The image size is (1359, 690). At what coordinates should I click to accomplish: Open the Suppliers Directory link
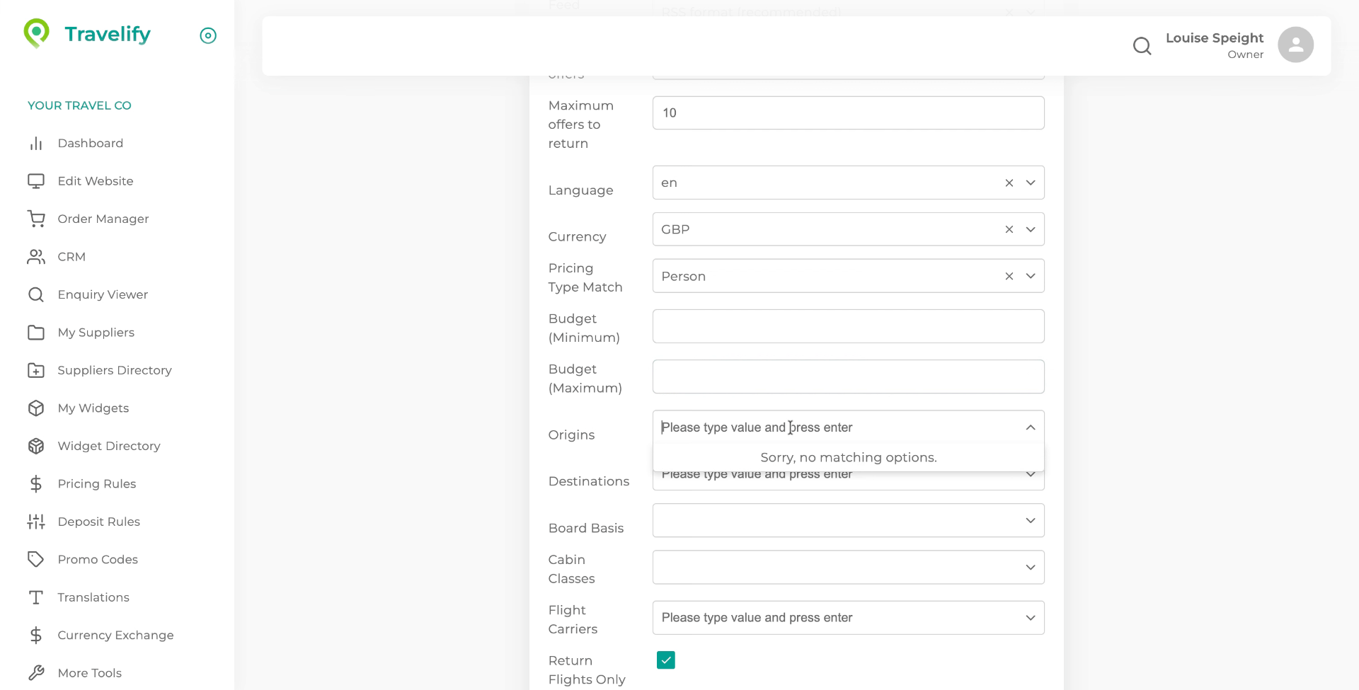[114, 370]
